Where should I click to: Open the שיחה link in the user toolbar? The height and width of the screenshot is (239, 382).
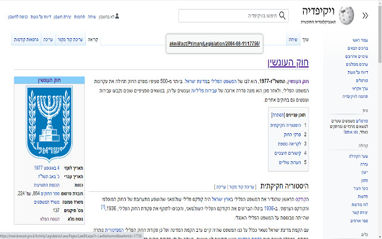tap(92, 17)
